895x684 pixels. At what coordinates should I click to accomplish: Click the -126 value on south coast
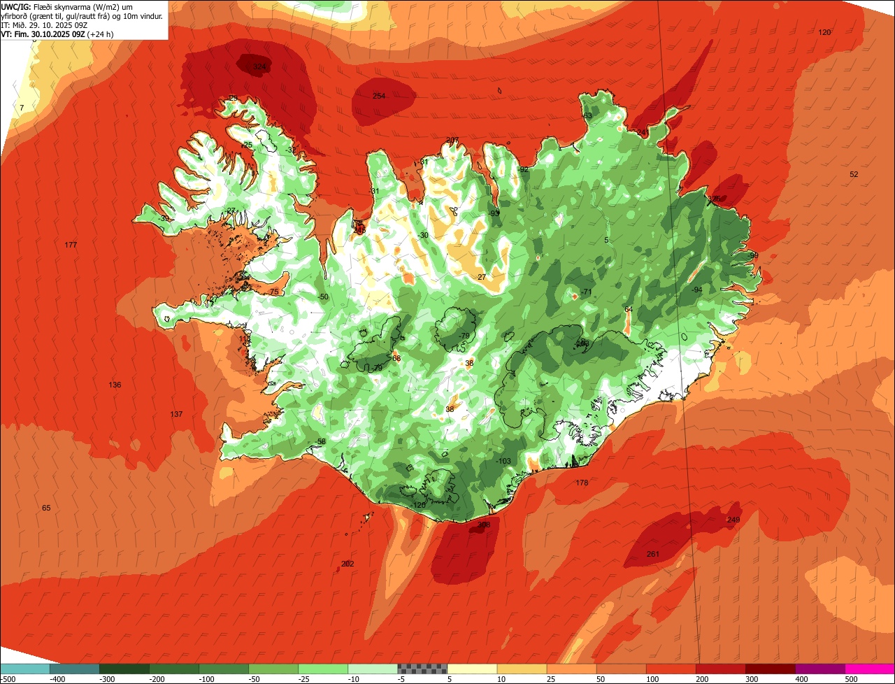pyautogui.click(x=418, y=505)
